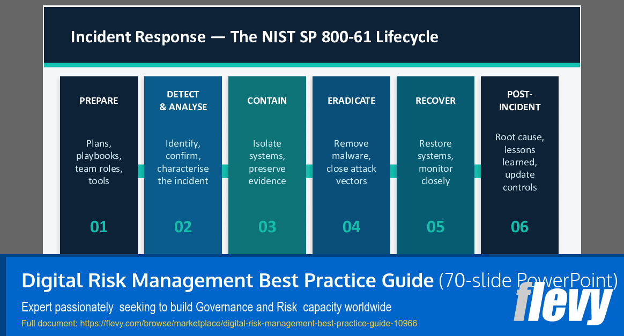Select the DETECT & ANALYSE stage card

point(183,164)
